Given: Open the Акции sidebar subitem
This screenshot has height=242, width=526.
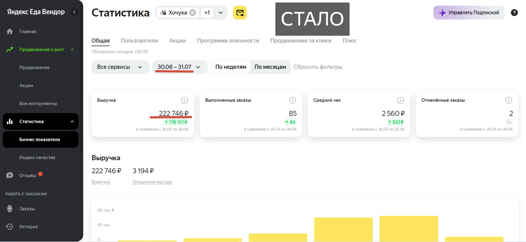Looking at the screenshot, I should pyautogui.click(x=26, y=86).
